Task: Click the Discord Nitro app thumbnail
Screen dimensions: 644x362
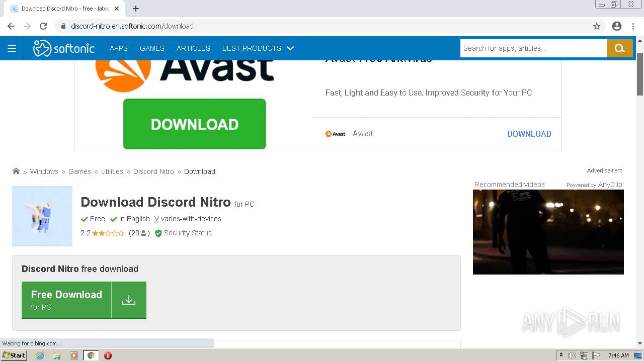Action: coord(42,216)
